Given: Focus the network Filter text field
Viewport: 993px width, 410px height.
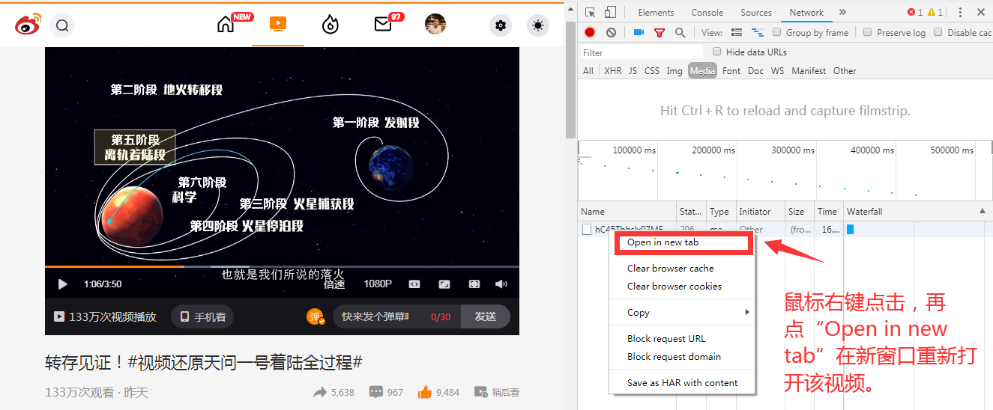Looking at the screenshot, I should point(643,52).
